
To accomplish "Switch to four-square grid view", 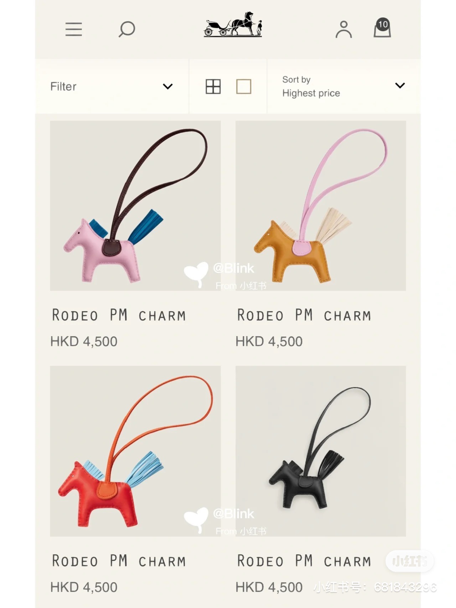I will [x=213, y=87].
